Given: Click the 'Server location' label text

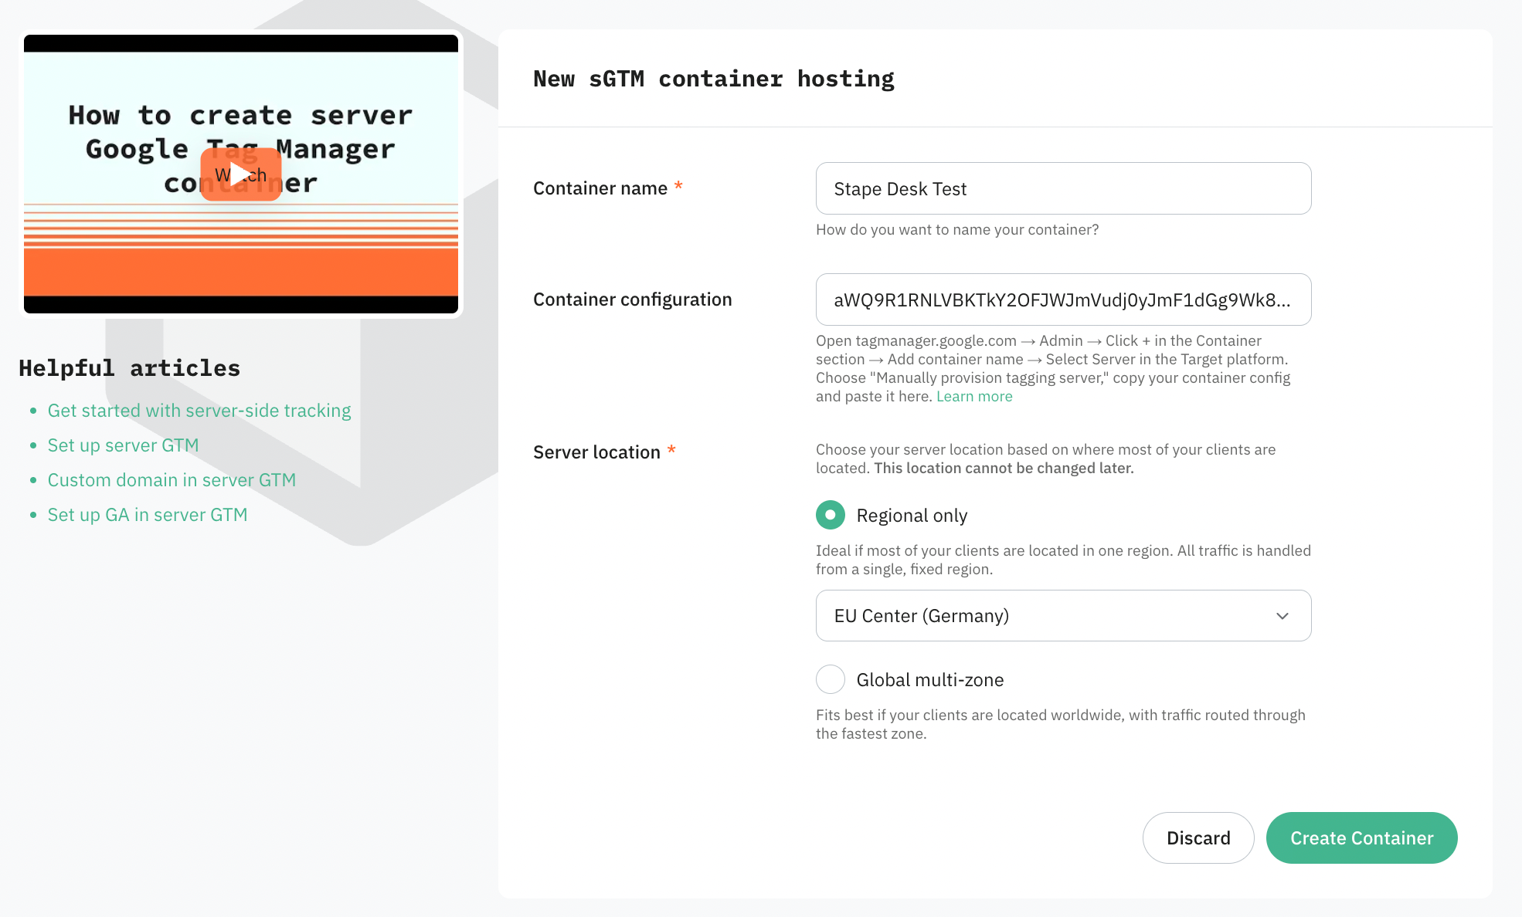Looking at the screenshot, I should (596, 452).
